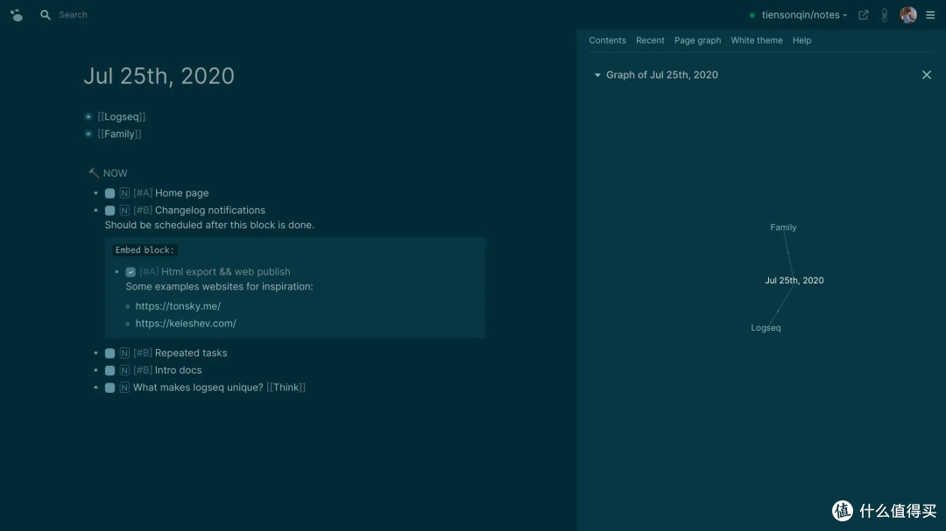946x531 pixels.
Task: Click the N marker on Intro docs
Action: [124, 371]
